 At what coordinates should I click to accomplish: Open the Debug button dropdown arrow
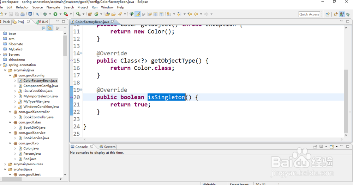point(50,14)
